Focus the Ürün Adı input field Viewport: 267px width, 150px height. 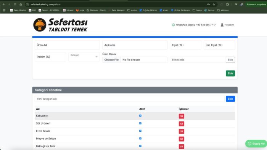pos(67,45)
